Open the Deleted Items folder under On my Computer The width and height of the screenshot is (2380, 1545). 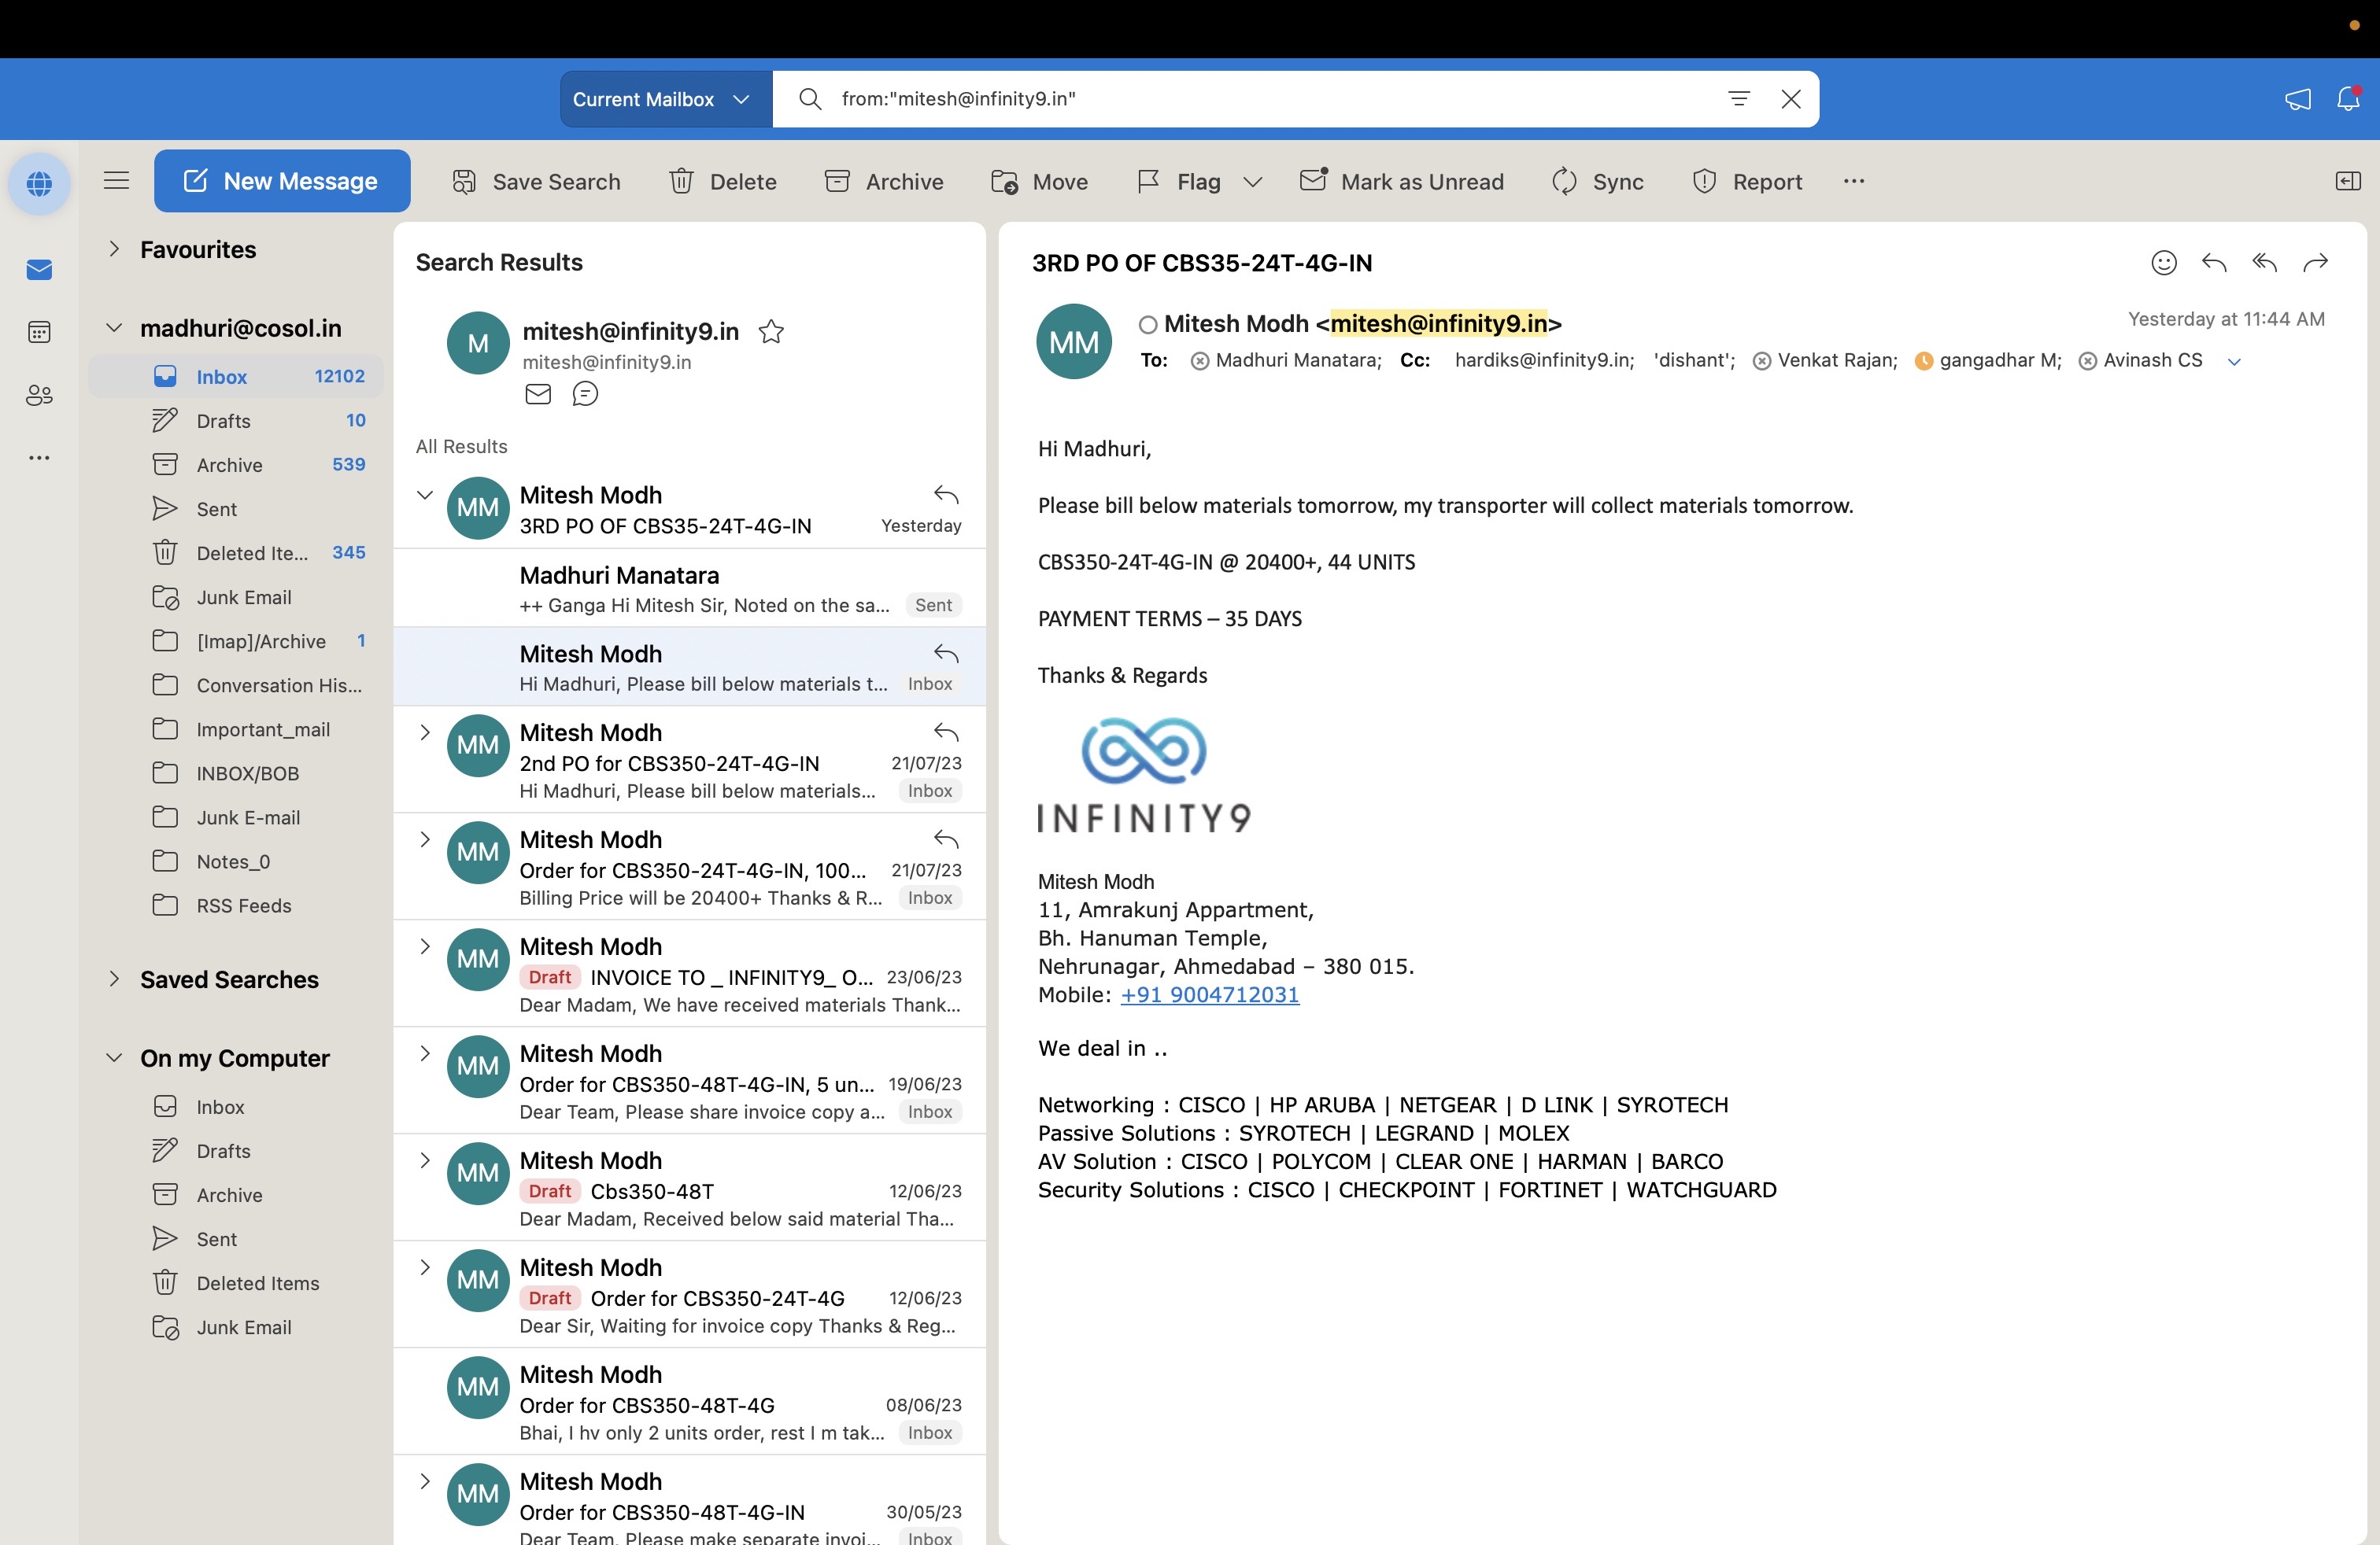[257, 1283]
